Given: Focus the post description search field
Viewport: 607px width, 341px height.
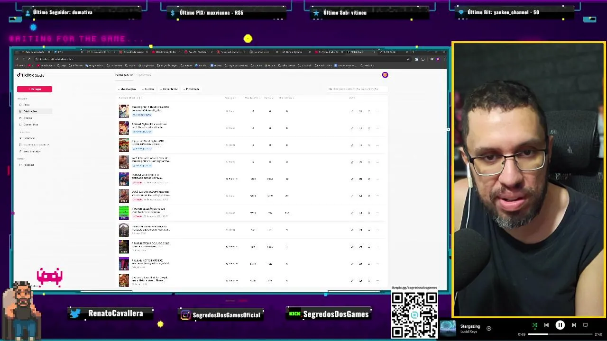Looking at the screenshot, I should click(x=358, y=89).
